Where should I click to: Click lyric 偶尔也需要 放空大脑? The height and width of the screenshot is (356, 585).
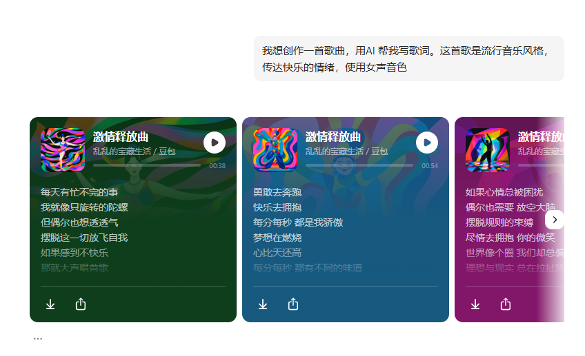coord(510,207)
